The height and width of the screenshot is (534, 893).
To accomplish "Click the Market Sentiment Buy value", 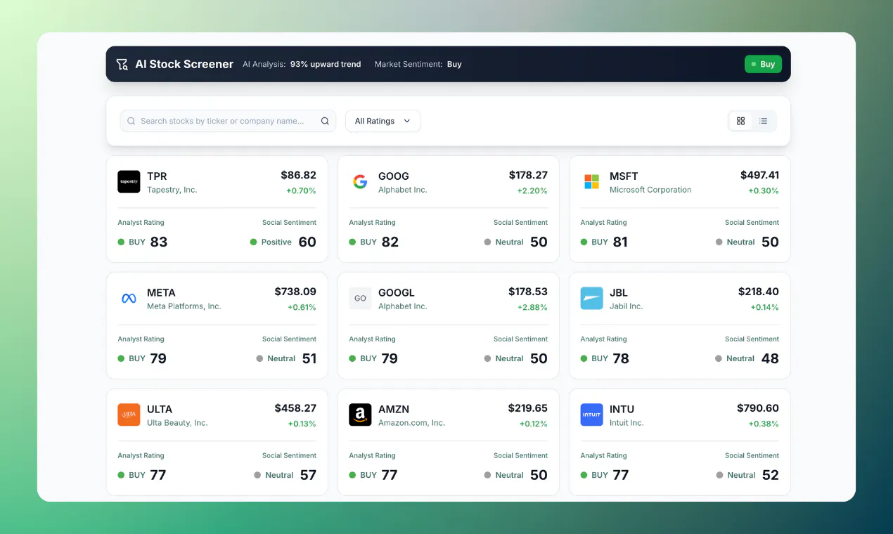I will pyautogui.click(x=454, y=64).
